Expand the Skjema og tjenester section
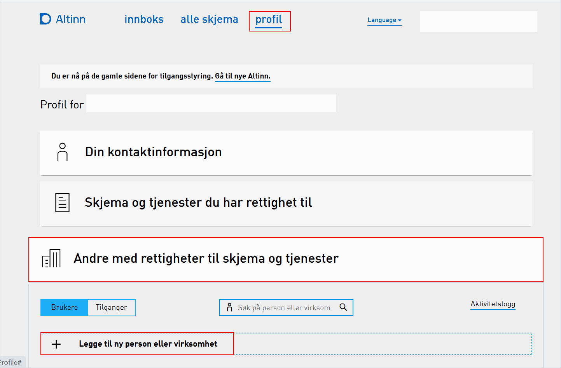 coord(197,202)
